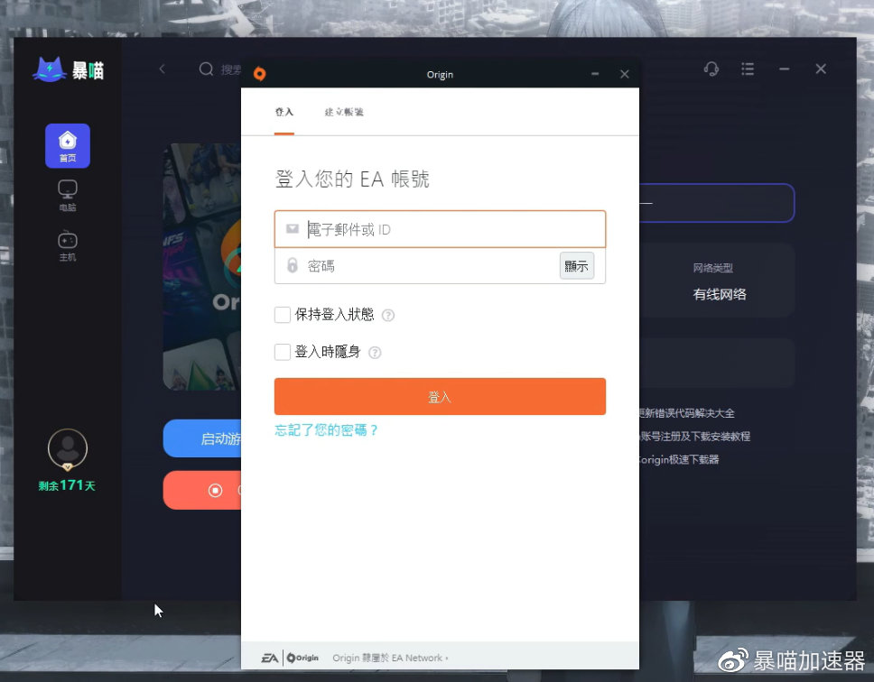The height and width of the screenshot is (682, 874).
Task: Select the 电脑 computer sidebar icon
Action: [x=68, y=196]
